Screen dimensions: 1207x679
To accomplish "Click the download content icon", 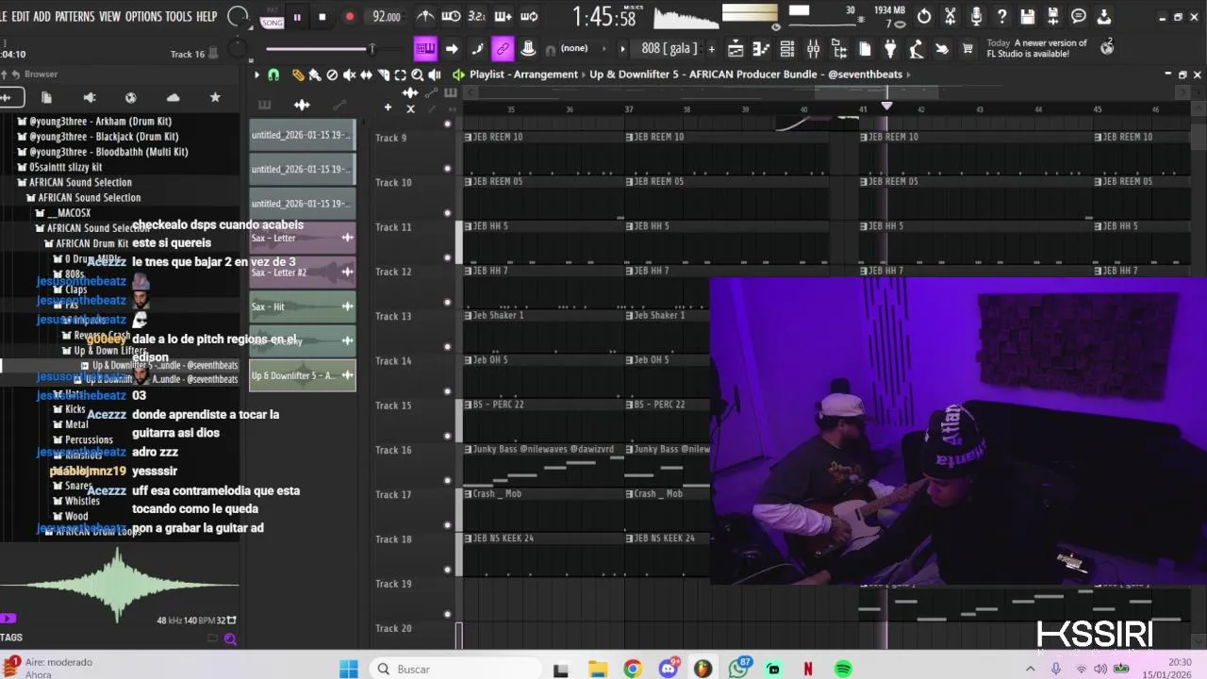I will pyautogui.click(x=1104, y=17).
